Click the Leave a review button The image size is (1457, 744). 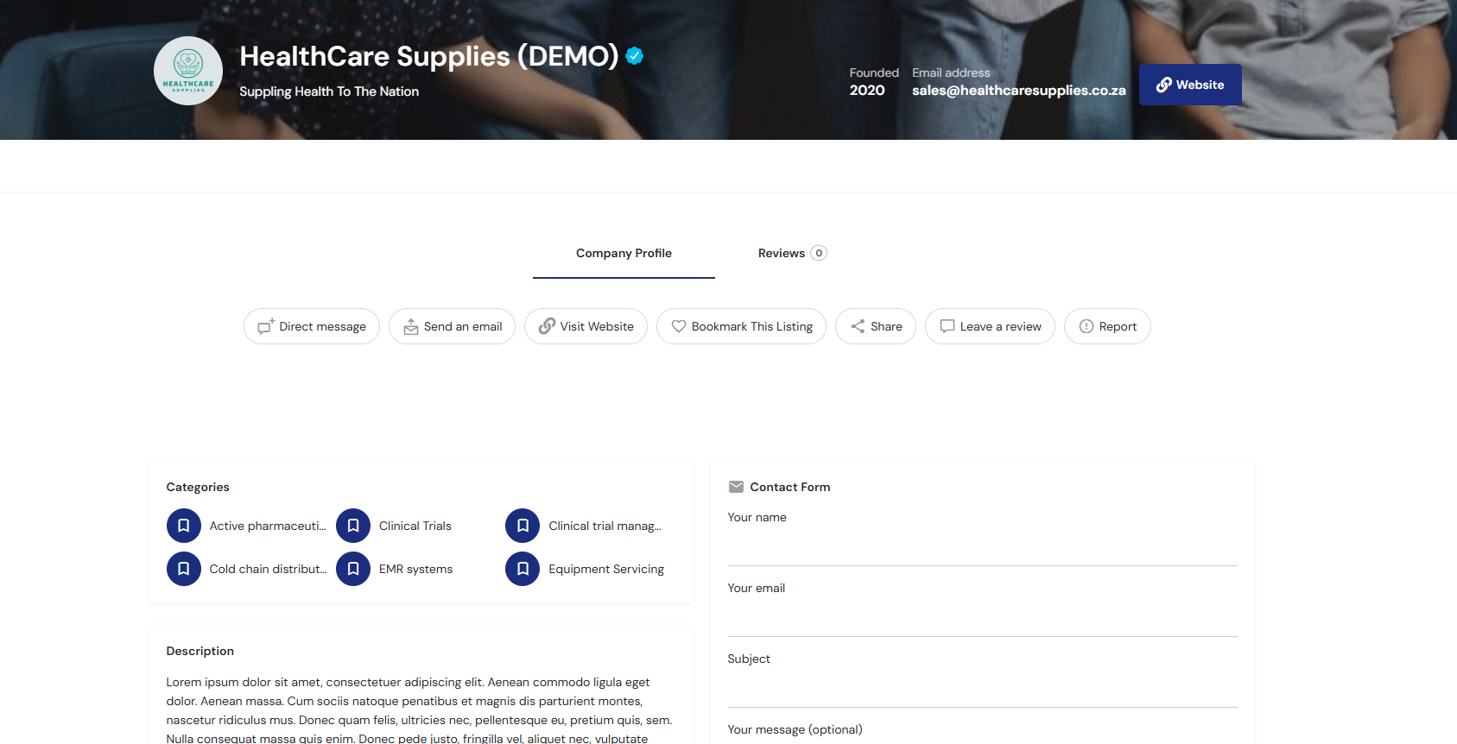990,326
